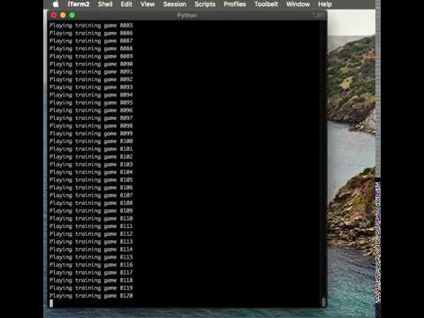The image size is (424, 318).
Task: Open the Window menu
Action: (298, 4)
